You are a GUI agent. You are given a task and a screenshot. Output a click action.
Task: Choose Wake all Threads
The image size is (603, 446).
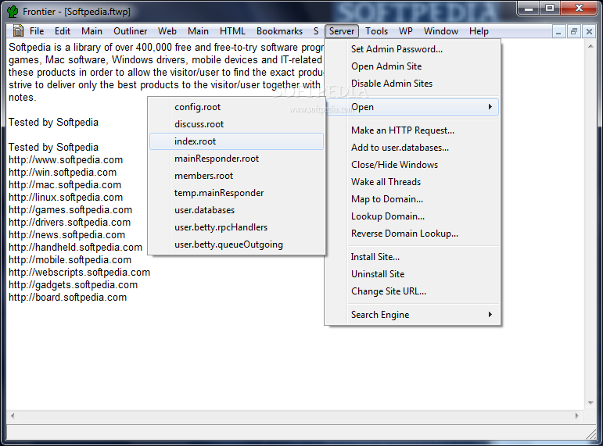tap(412, 182)
